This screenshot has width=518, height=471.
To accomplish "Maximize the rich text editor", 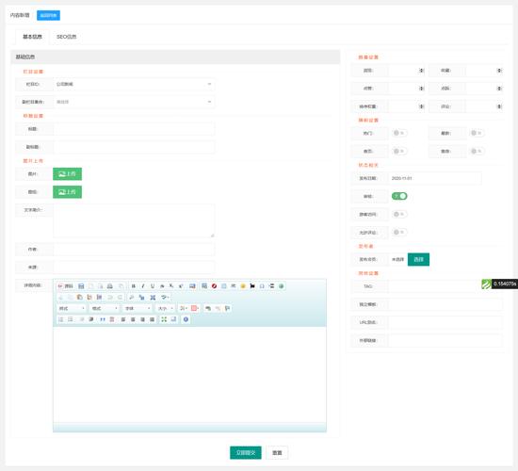I will click(164, 319).
